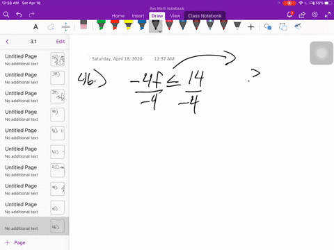Viewport: 334px width, 250px height.
Task: Enter full screen with the expand arrows icon
Action: (x=328, y=15)
